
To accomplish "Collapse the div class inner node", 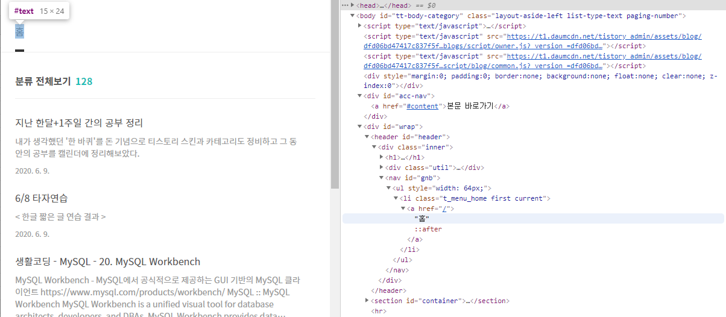I will (374, 147).
